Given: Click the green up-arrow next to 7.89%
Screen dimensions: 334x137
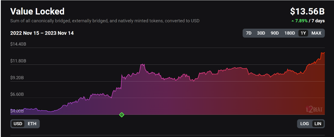Looking at the screenshot, I should click(293, 21).
